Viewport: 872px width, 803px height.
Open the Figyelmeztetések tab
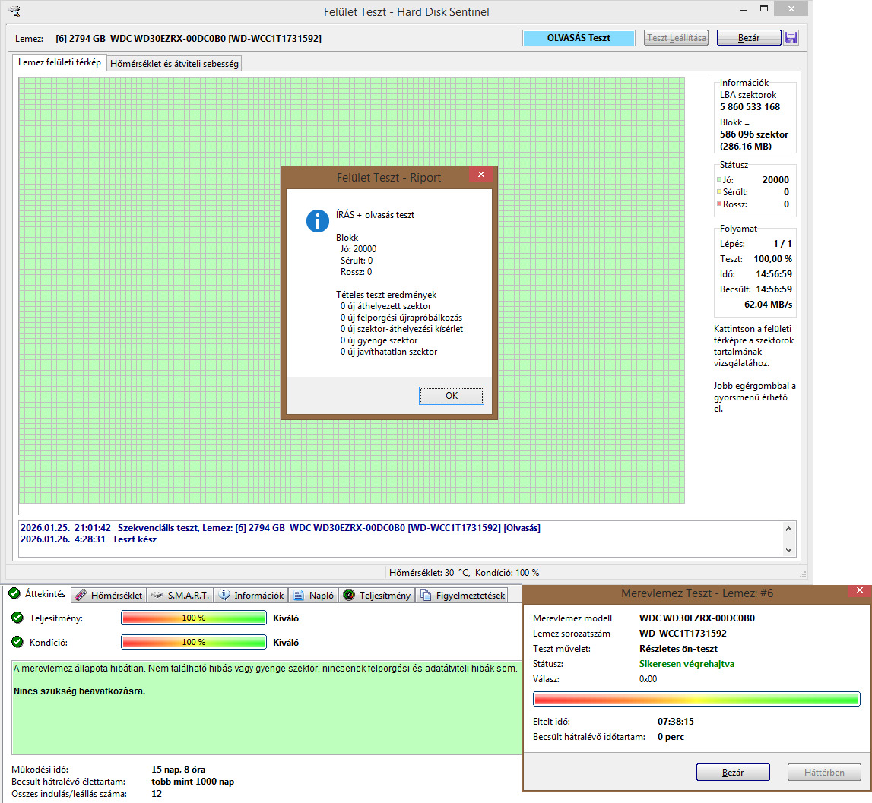463,595
